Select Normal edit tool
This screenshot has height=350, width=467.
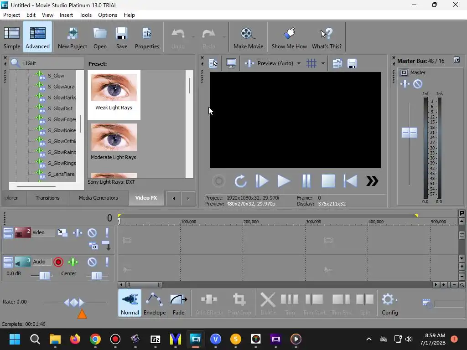click(x=130, y=303)
